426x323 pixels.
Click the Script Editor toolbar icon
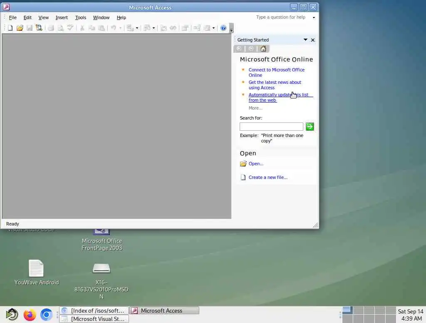[173, 28]
